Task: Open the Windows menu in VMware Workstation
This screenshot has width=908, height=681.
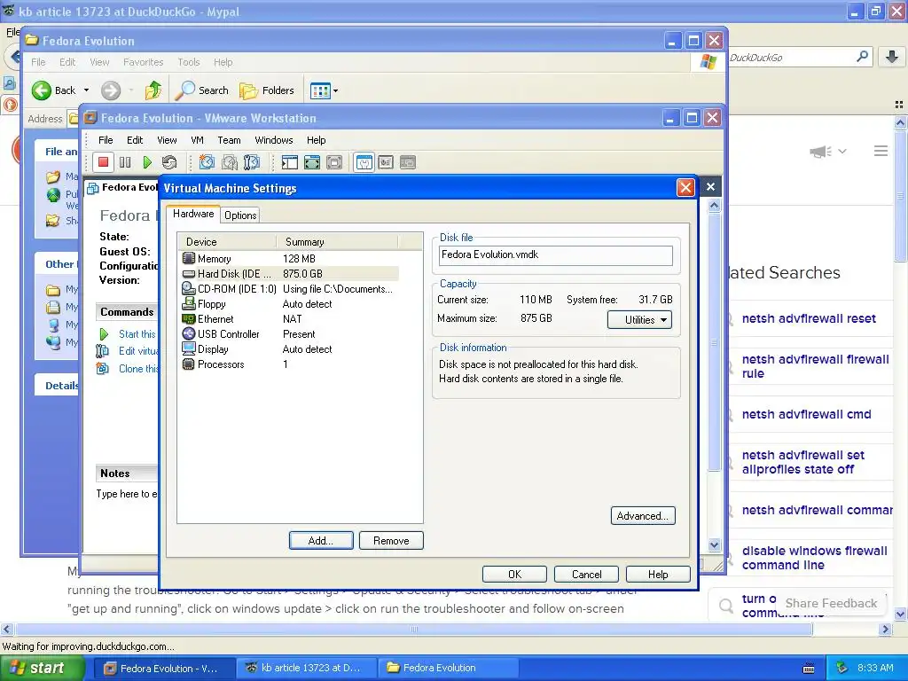Action: click(274, 140)
